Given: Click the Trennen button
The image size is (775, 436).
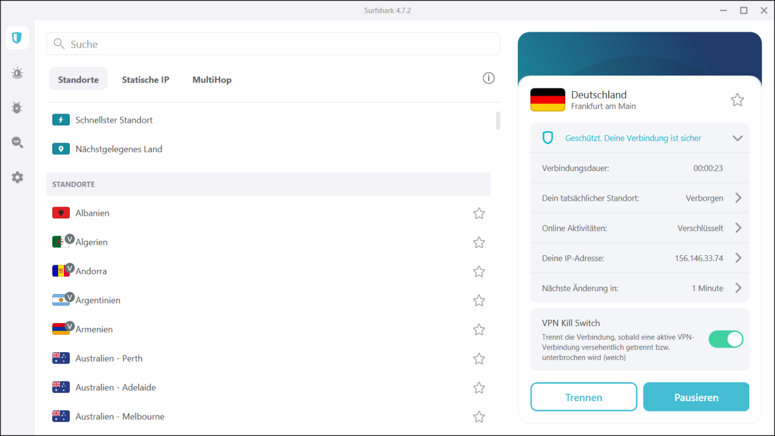Looking at the screenshot, I should click(x=584, y=397).
